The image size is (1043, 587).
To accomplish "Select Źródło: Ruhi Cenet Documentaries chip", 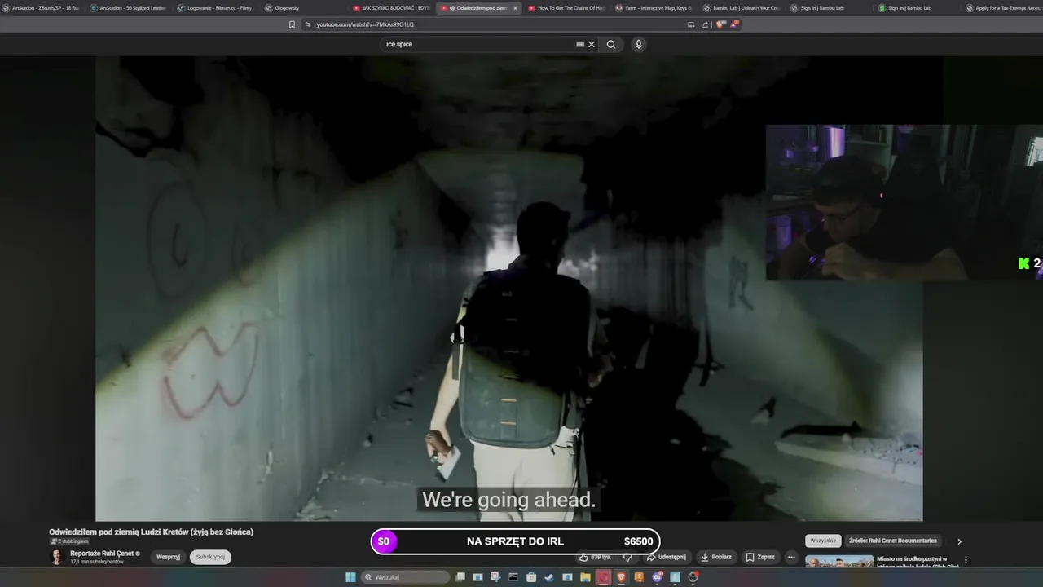I will click(x=893, y=541).
